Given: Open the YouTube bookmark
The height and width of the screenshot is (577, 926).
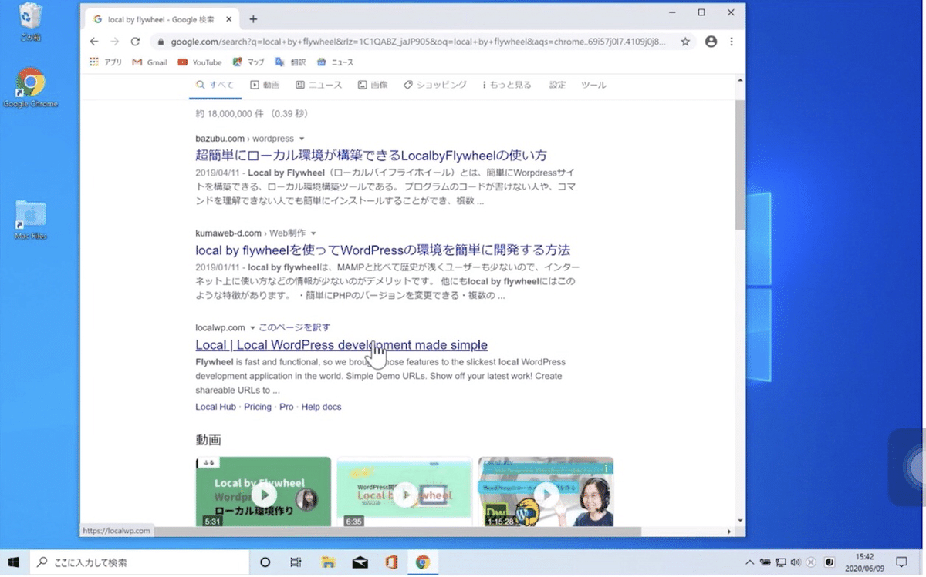Looking at the screenshot, I should click(199, 62).
